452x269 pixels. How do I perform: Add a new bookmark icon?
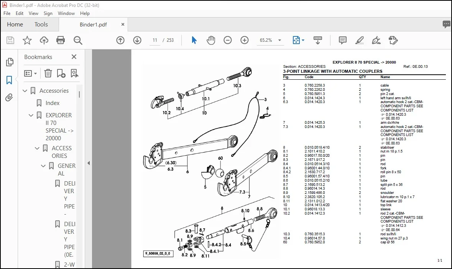click(61, 74)
